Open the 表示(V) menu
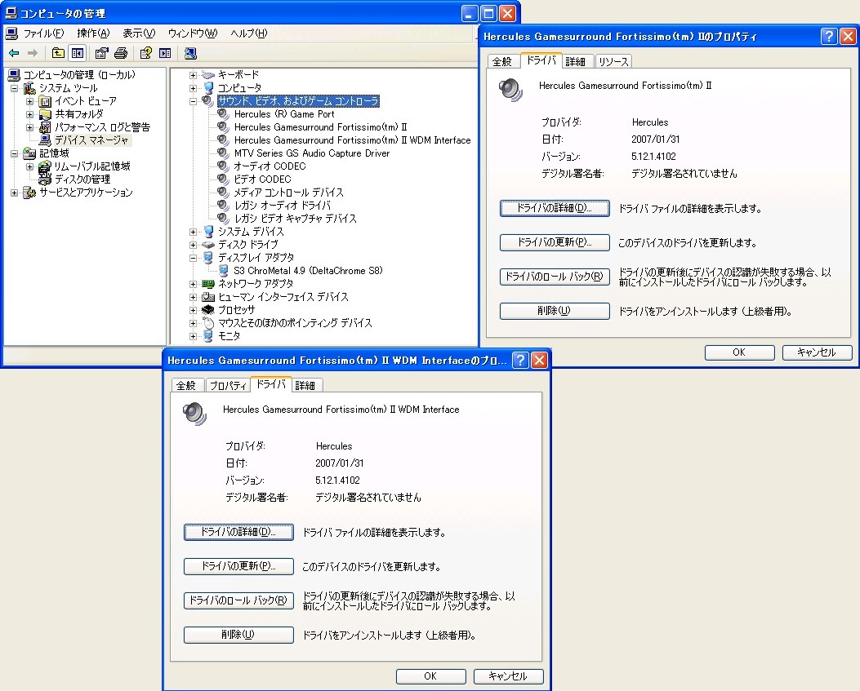This screenshot has width=860, height=691. pos(139,33)
